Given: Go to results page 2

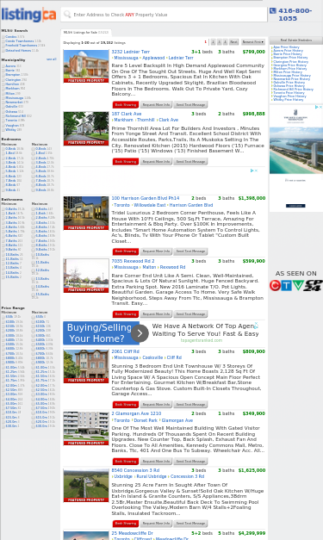Looking at the screenshot, I should 213,42.
